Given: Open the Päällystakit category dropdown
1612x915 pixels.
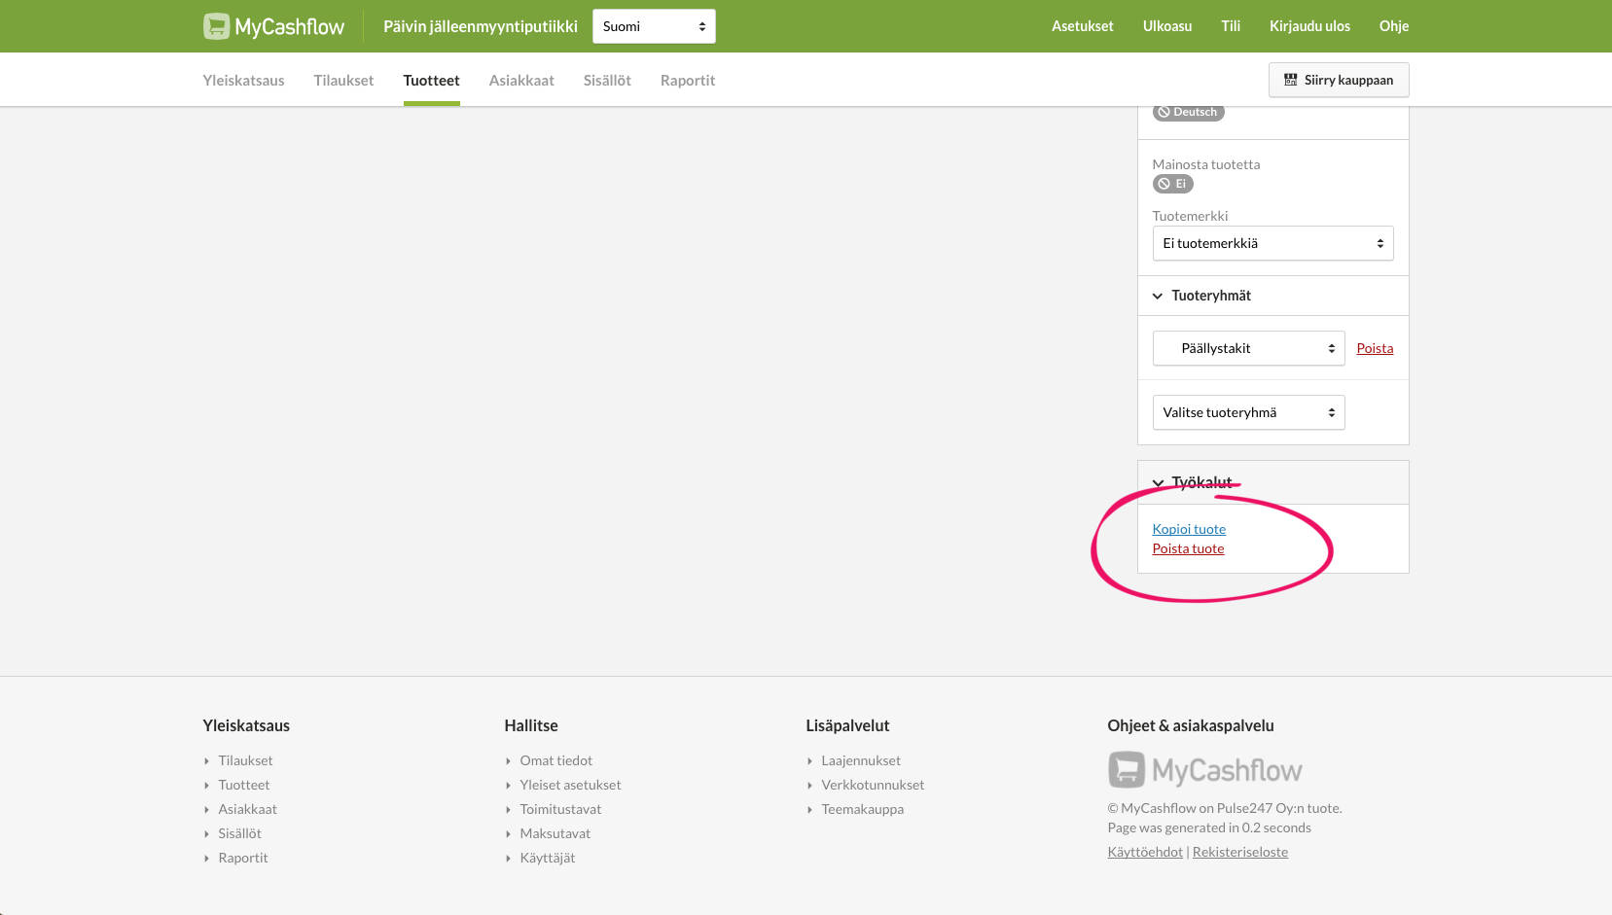Looking at the screenshot, I should pyautogui.click(x=1248, y=348).
